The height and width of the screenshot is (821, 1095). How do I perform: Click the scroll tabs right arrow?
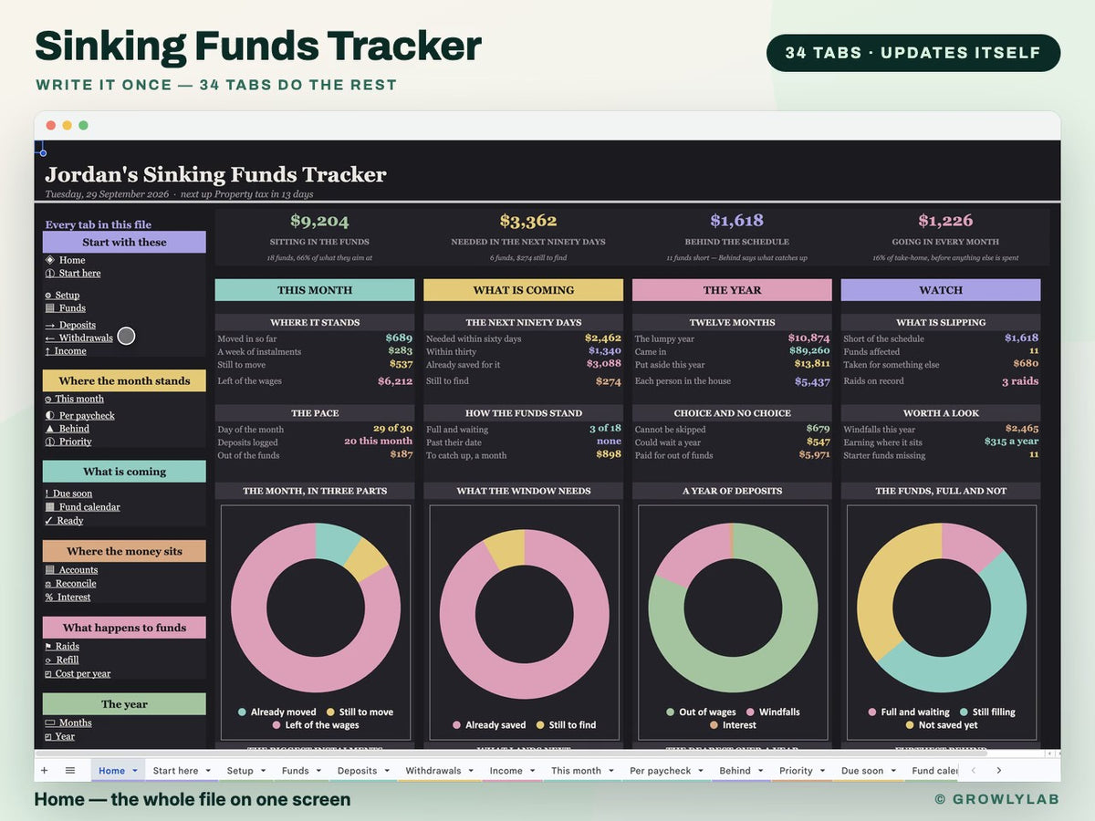click(999, 771)
